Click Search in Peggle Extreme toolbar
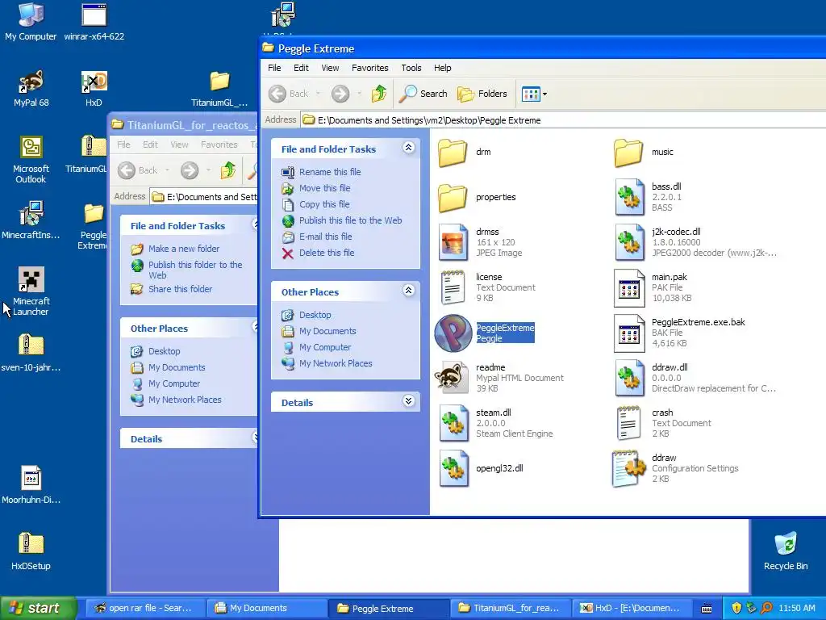Image resolution: width=826 pixels, height=620 pixels. 423,94
